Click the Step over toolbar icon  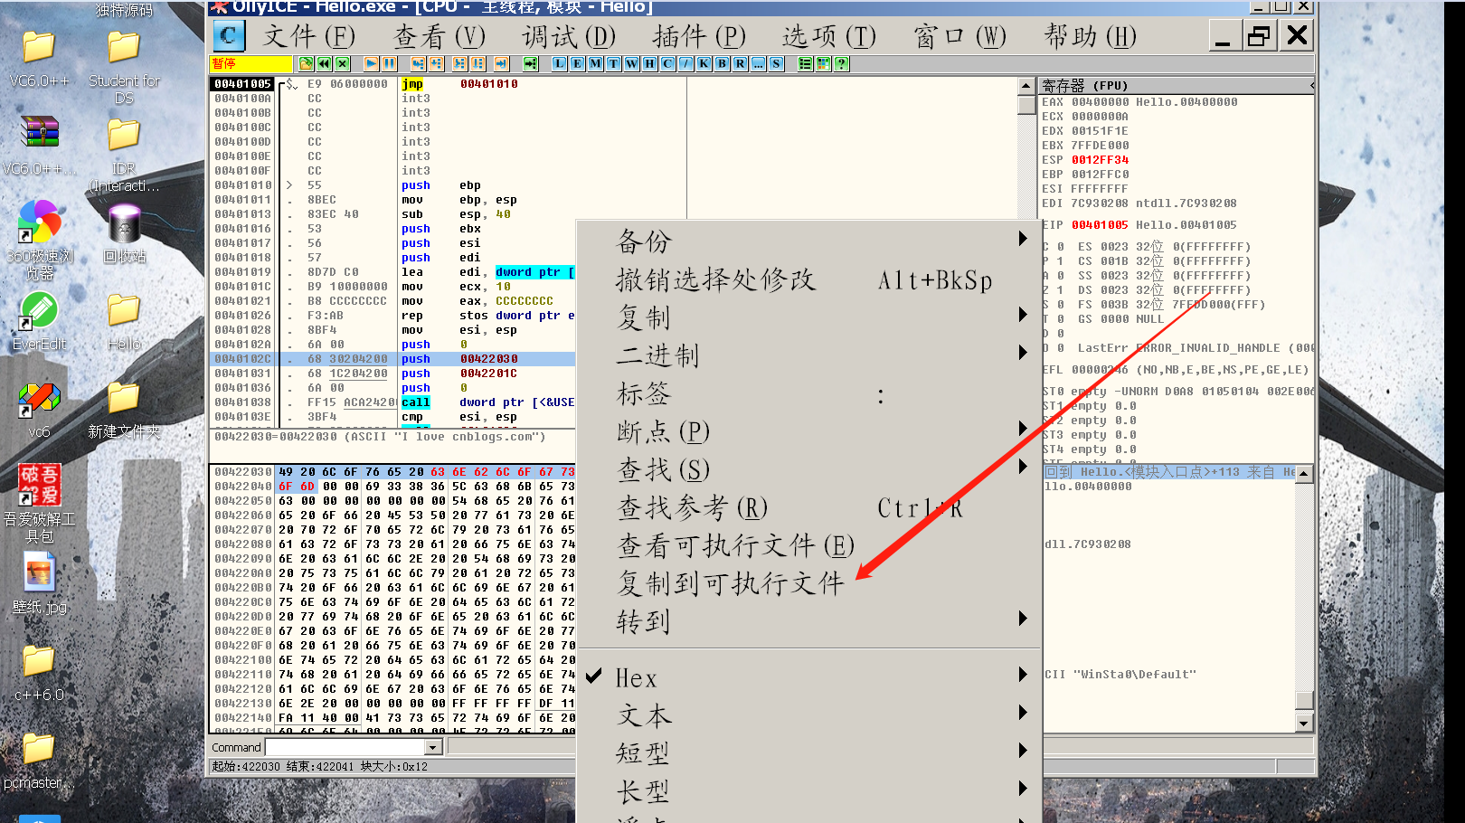pos(437,63)
